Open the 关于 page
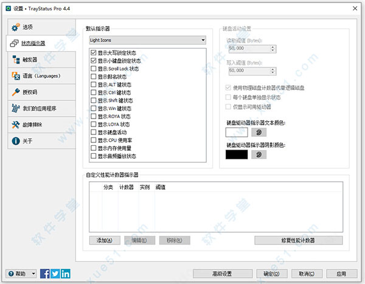This screenshot has height=284, width=365. (41, 141)
